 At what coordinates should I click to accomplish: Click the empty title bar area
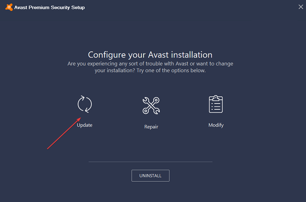[x=188, y=7]
